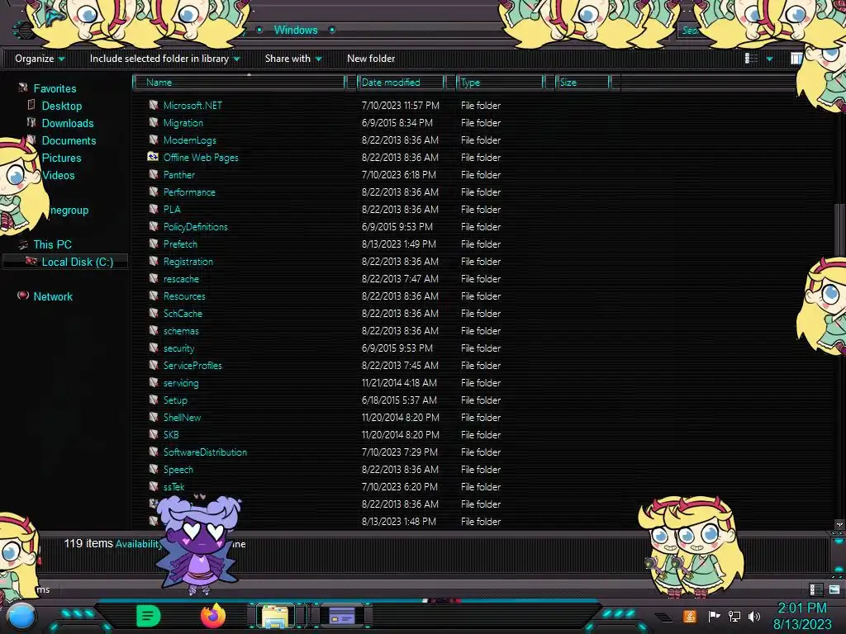Select the SchCache folder name
The width and height of the screenshot is (846, 634).
pos(183,313)
